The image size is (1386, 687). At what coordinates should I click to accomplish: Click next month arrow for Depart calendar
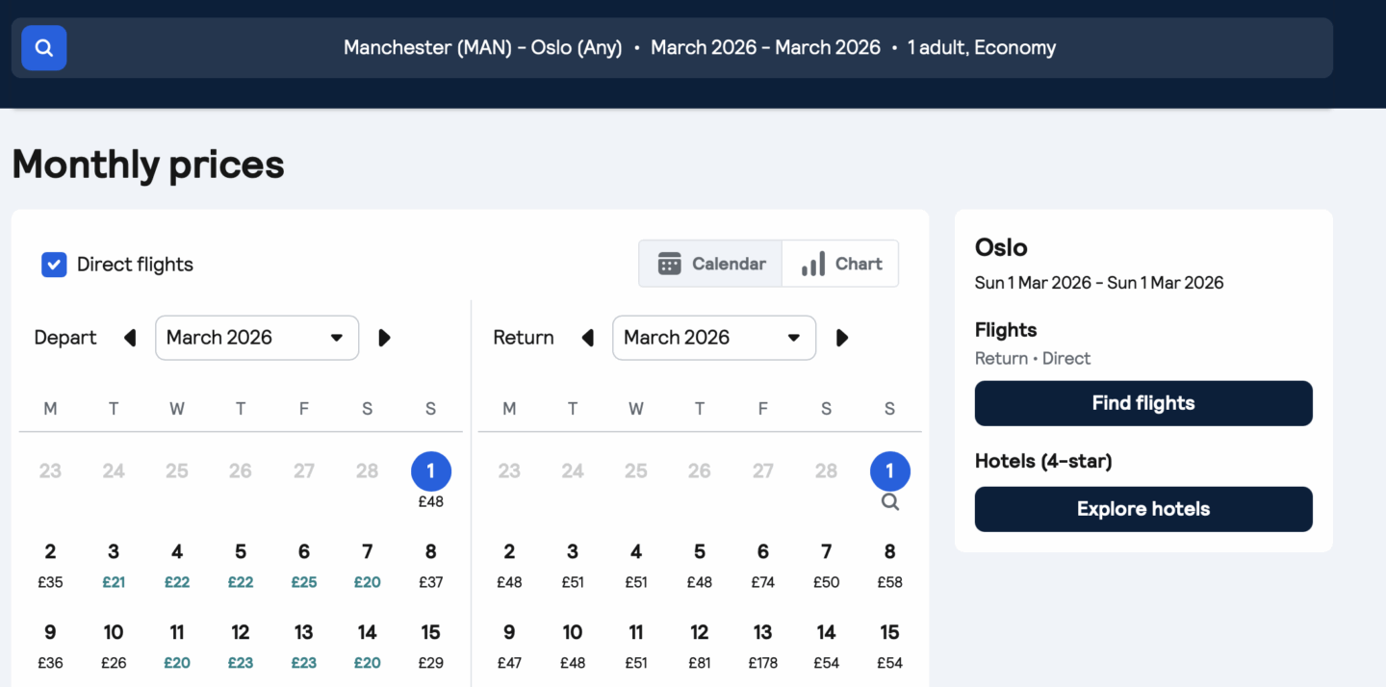[x=384, y=338]
